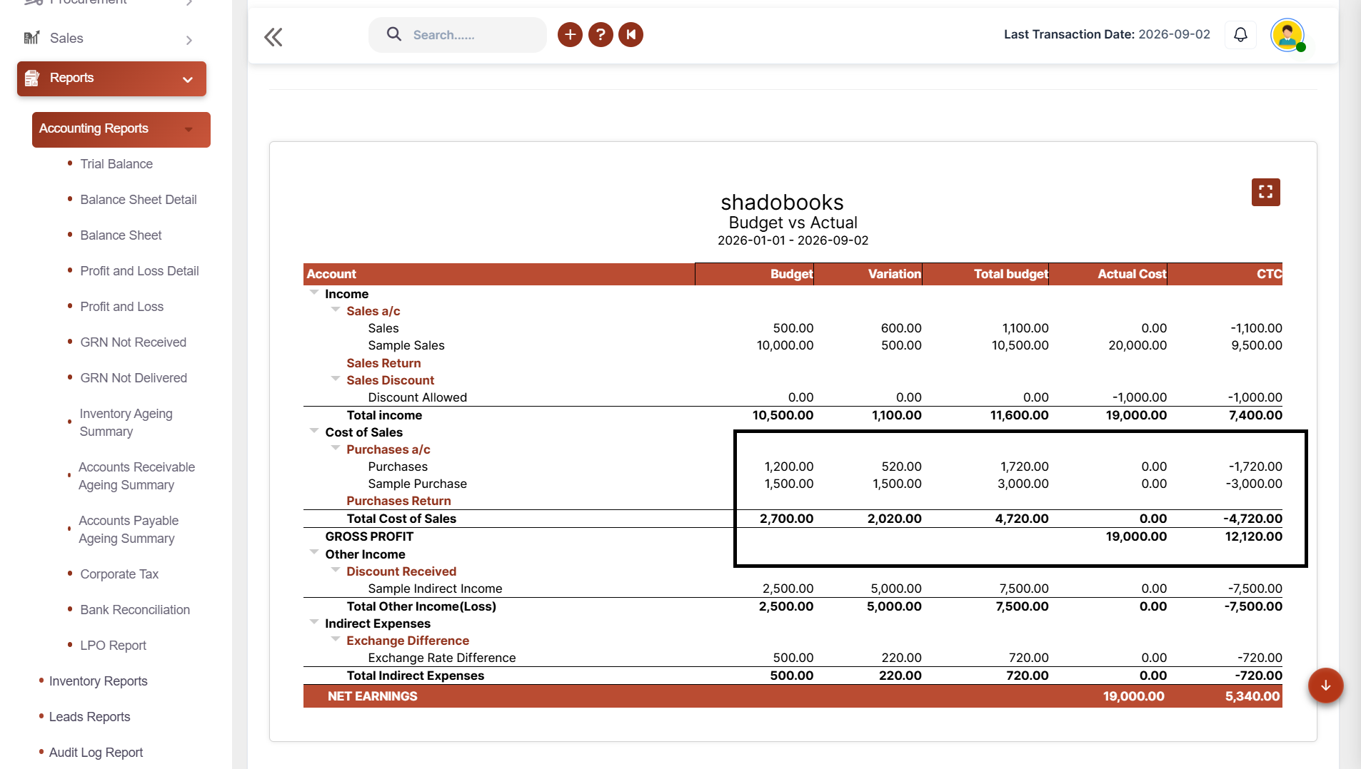Collapse the Other Income section
This screenshot has height=769, width=1361.
314,553
